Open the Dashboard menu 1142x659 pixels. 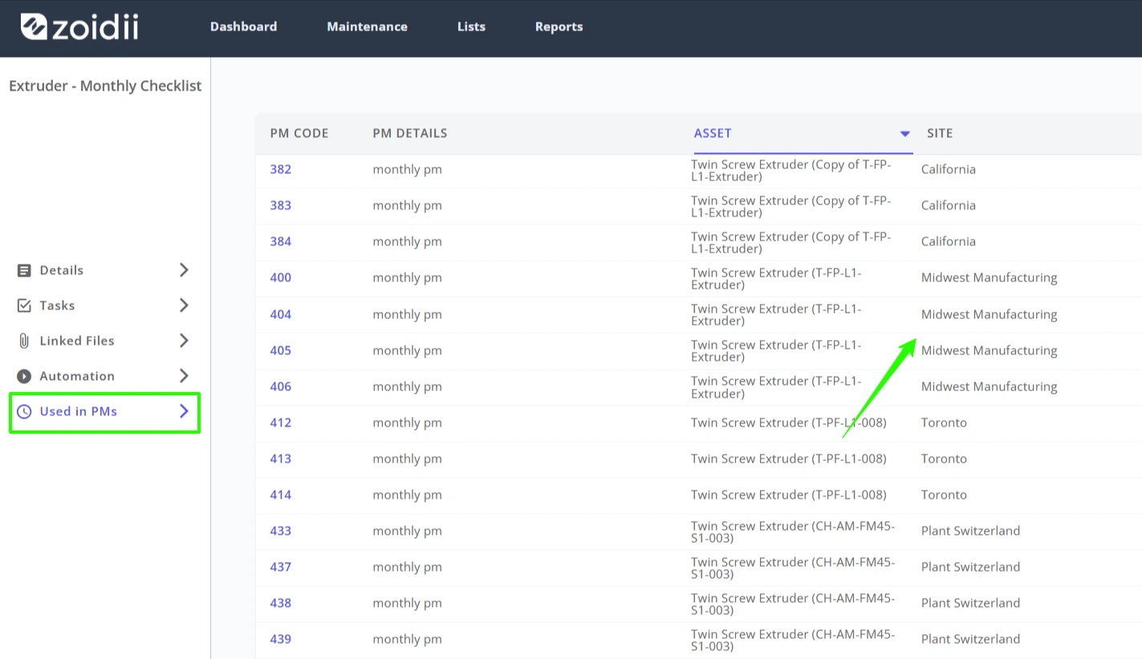(243, 26)
